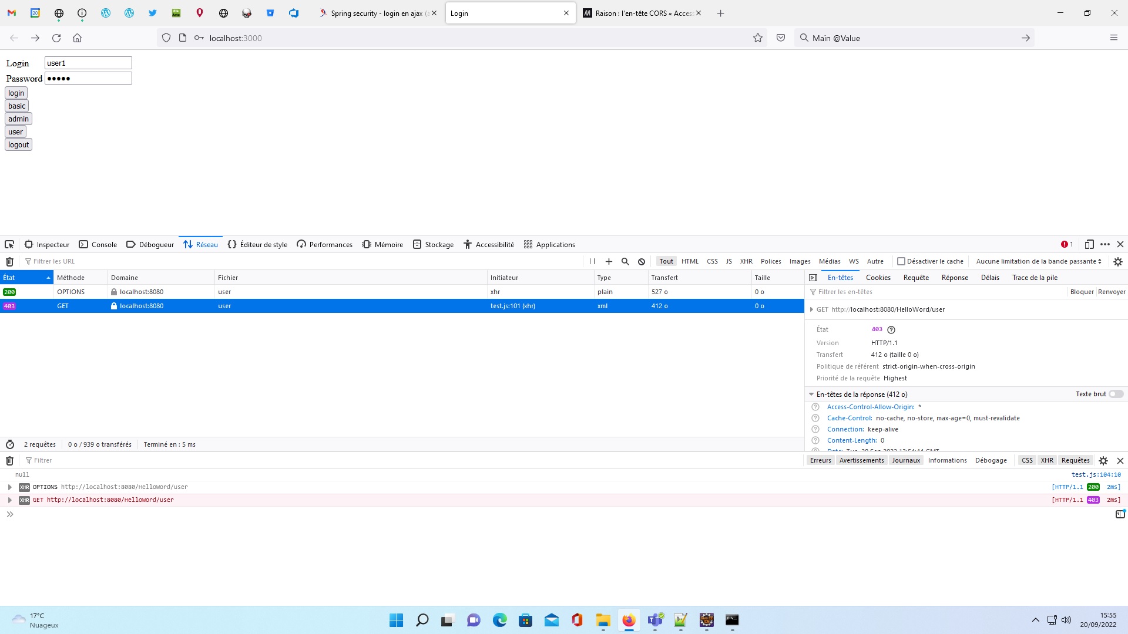Image resolution: width=1128 pixels, height=634 pixels.
Task: Open File Explorer from the taskbar
Action: (603, 620)
